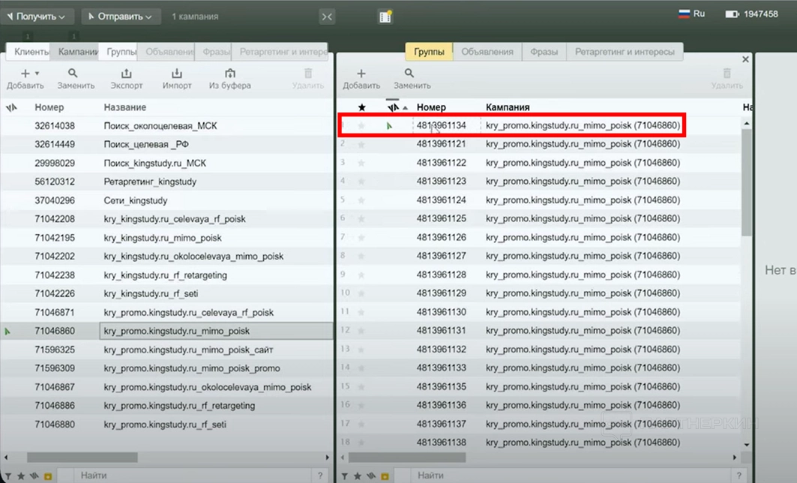Expand the Добавить dropdown in campaigns panel

click(x=37, y=73)
